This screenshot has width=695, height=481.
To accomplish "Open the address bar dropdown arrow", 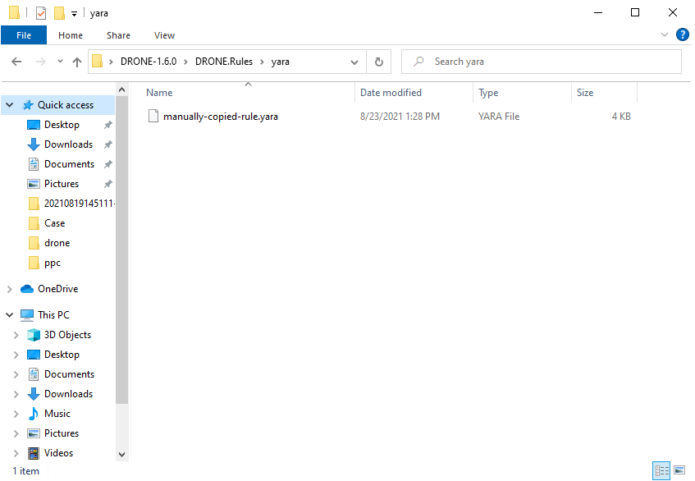I will tap(354, 61).
